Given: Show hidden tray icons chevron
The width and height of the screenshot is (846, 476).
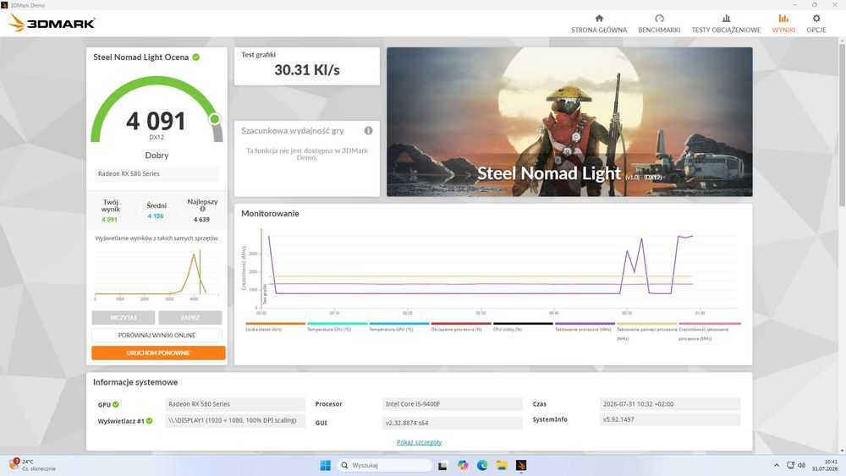Looking at the screenshot, I should (x=777, y=465).
